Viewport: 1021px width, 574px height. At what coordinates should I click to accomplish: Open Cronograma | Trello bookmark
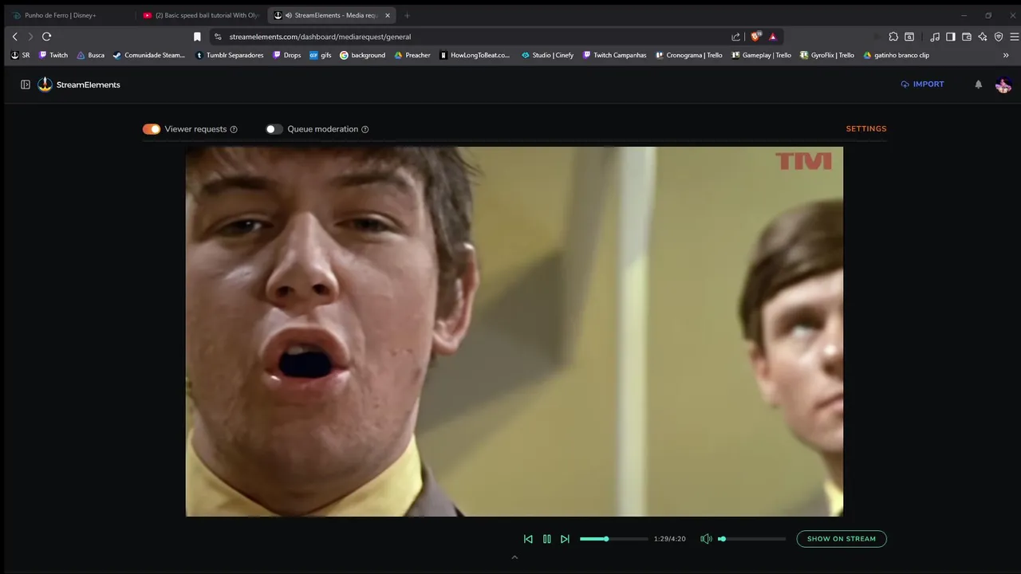[x=689, y=56]
